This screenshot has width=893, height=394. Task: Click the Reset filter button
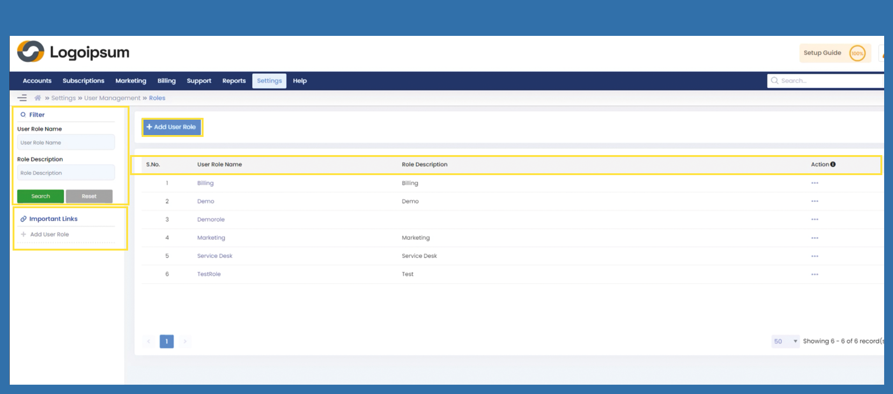89,196
